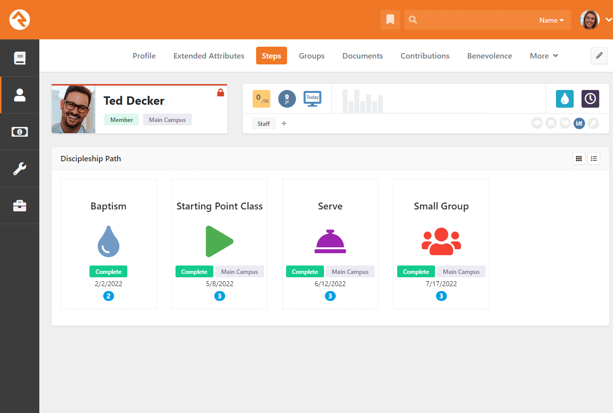This screenshot has width=613, height=413.
Task: Click the date 6/12/2022
Action: (x=330, y=284)
